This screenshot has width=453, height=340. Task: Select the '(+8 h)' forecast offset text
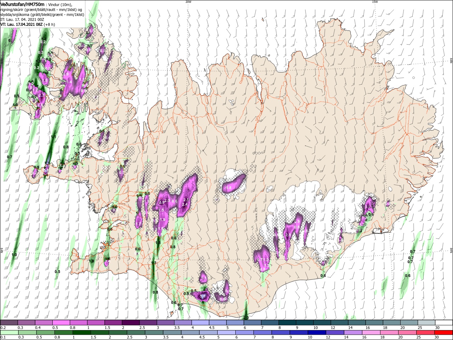[50, 24]
